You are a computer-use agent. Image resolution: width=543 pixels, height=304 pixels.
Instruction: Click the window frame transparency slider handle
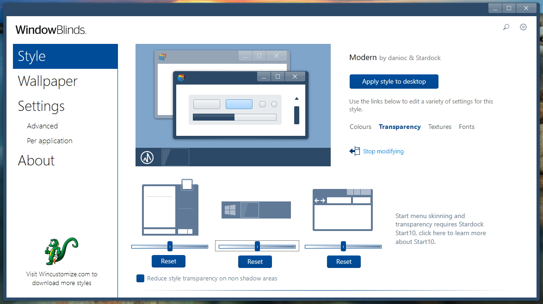tap(343, 246)
